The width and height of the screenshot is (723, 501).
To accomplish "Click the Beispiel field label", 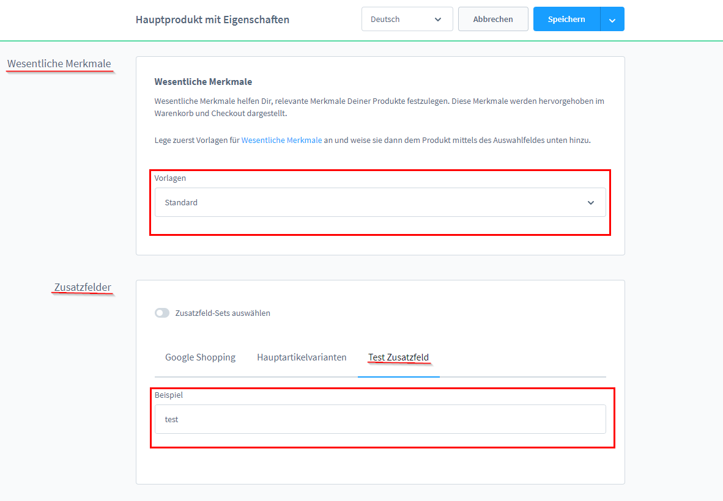I will 168,395.
